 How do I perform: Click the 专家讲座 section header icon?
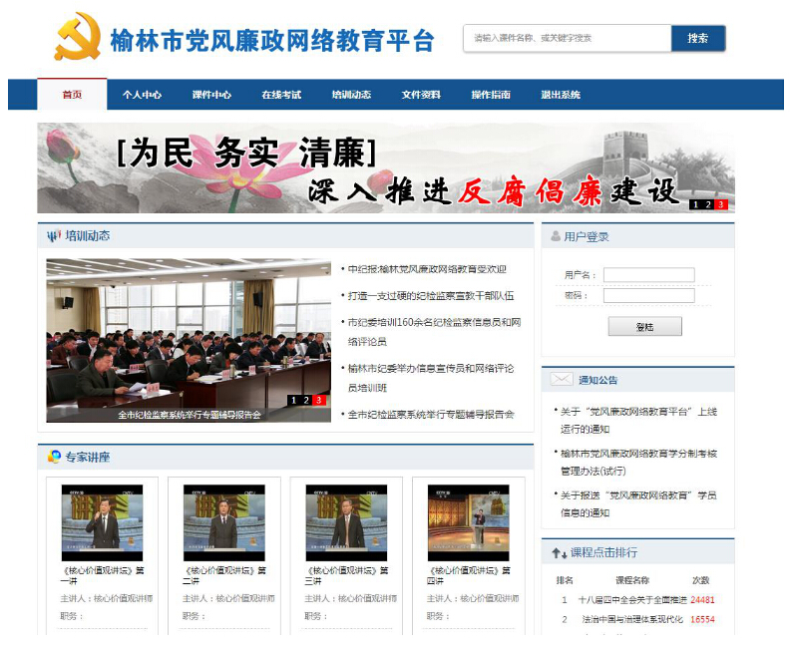[x=54, y=457]
